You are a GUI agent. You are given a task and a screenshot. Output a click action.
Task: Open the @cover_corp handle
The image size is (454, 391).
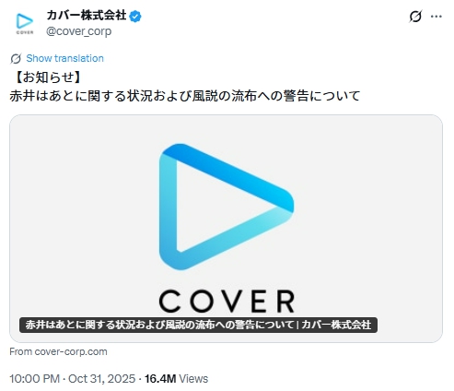point(78,31)
